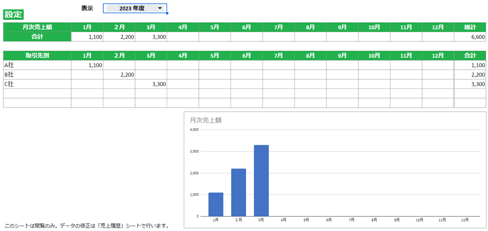488x231 pixels.
Task: Select the 6,600 grand total cell
Action: pos(470,37)
